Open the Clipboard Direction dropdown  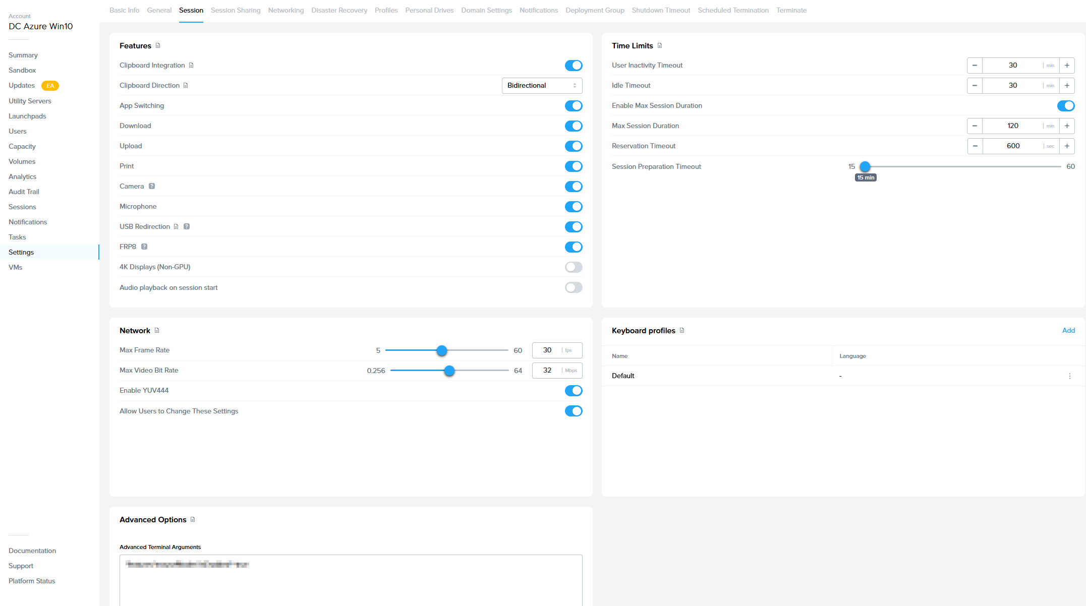(542, 86)
